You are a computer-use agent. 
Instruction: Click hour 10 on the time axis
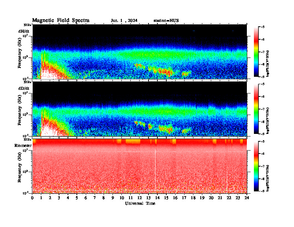click(122, 198)
